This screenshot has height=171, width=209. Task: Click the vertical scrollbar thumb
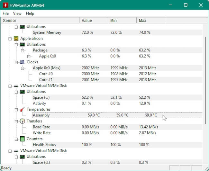point(205,80)
